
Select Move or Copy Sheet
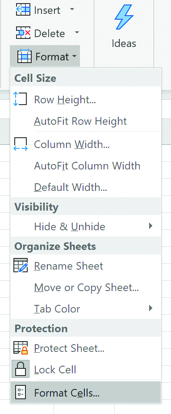click(x=85, y=287)
